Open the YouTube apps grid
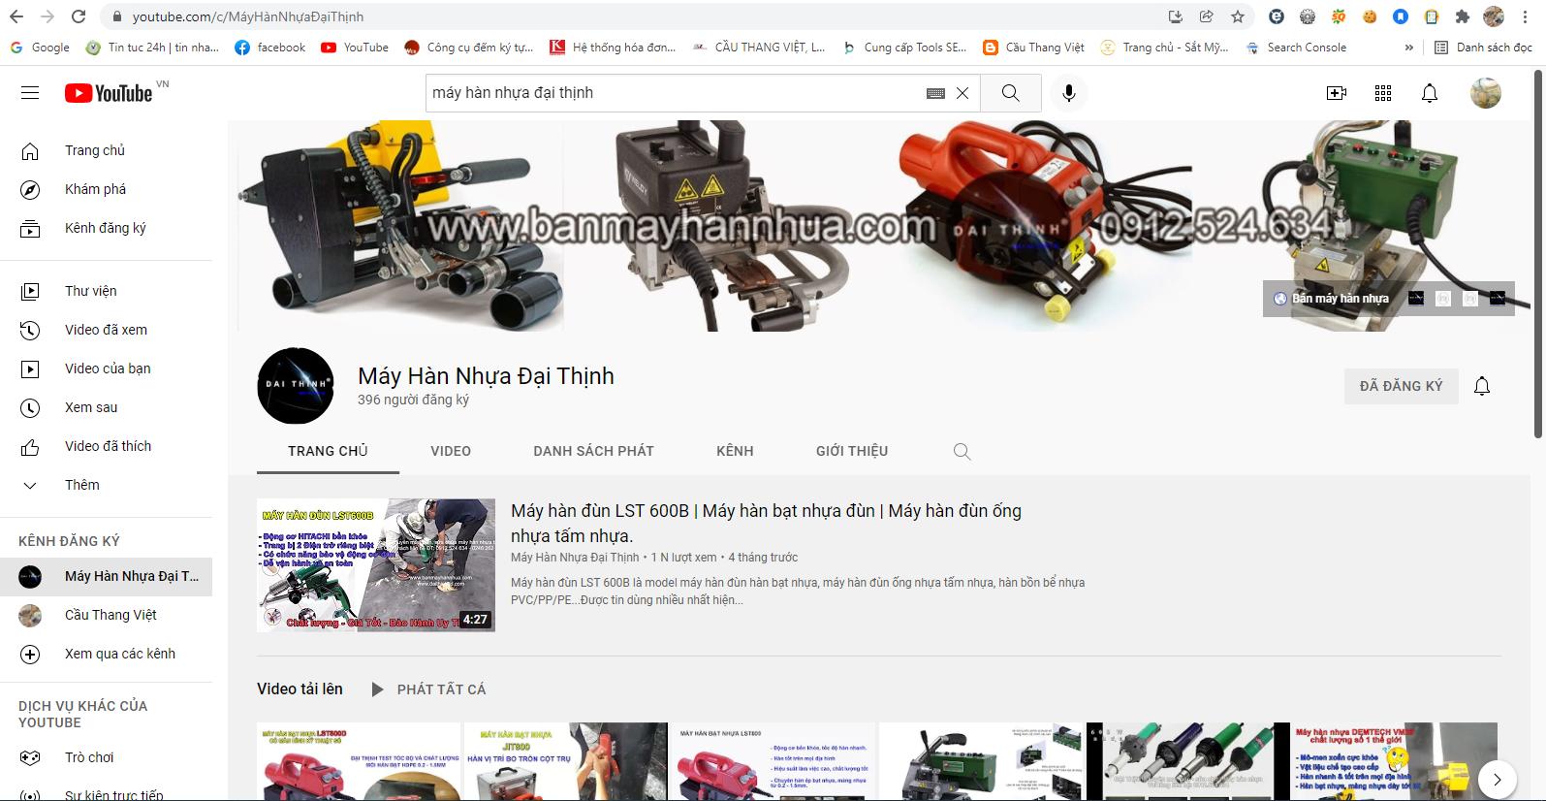The width and height of the screenshot is (1546, 801). [x=1383, y=93]
